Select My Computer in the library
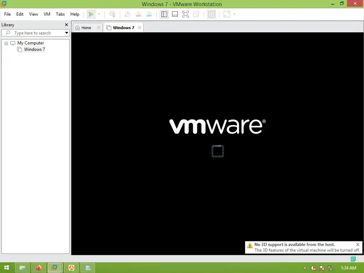The width and height of the screenshot is (364, 273). (x=31, y=43)
